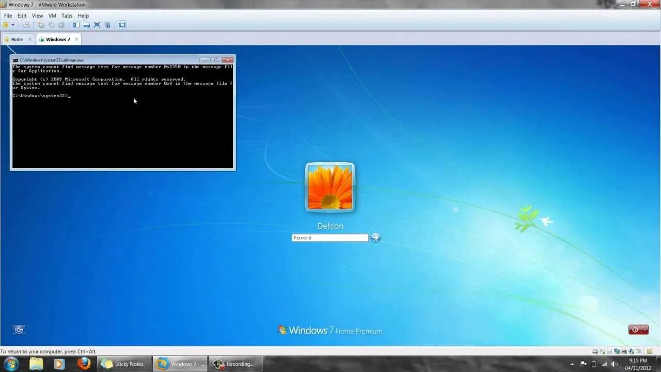Image resolution: width=661 pixels, height=372 pixels.
Task: Click the network adapter status icon
Action: pos(617,351)
